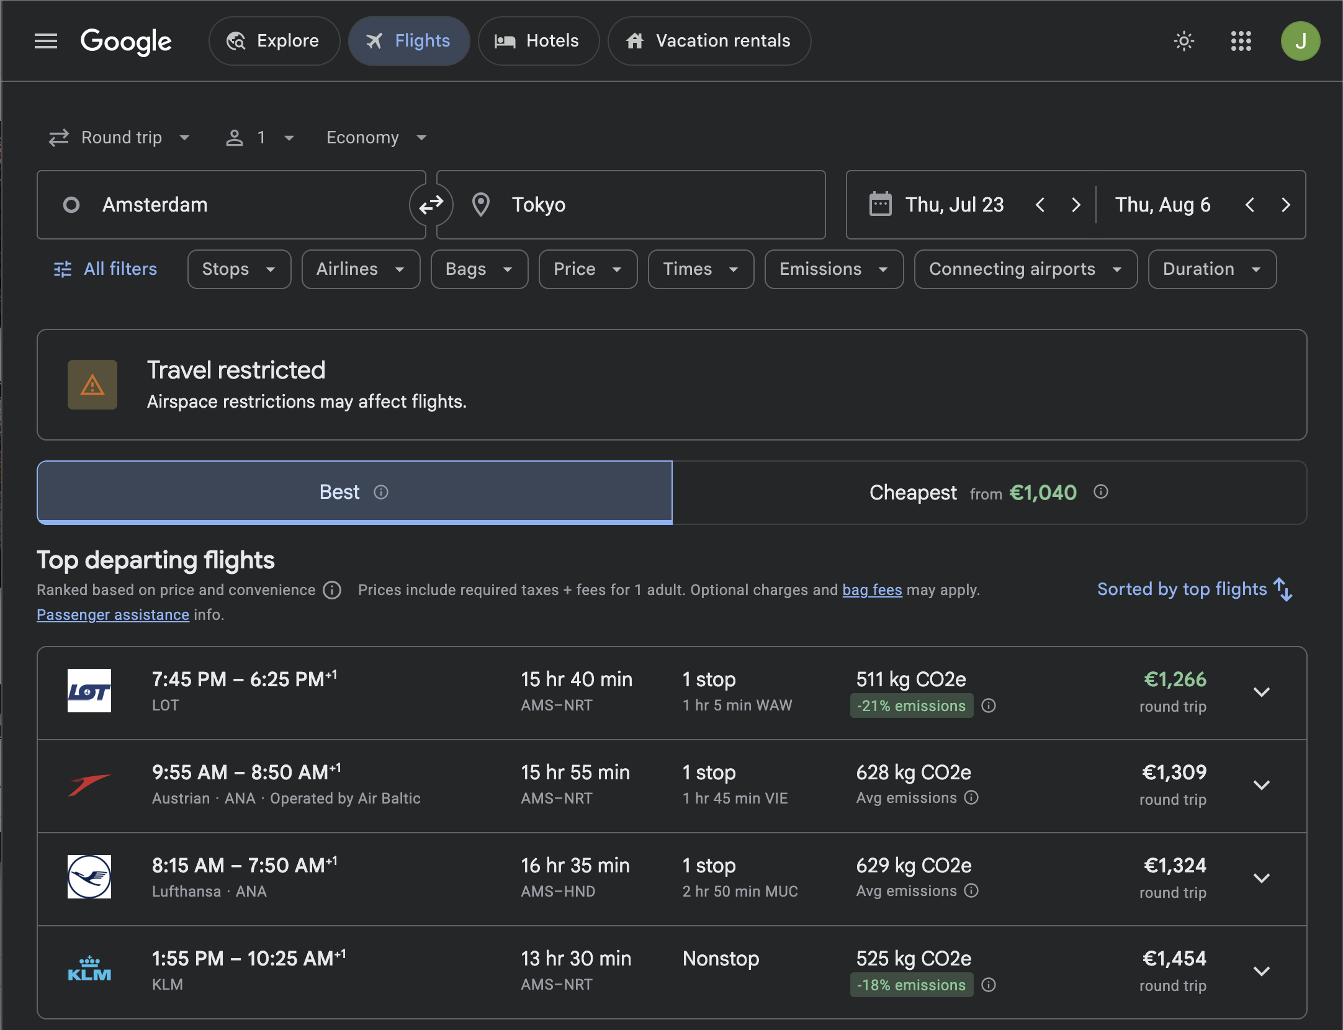Go to previous return date
Viewport: 1343px width, 1030px height.
pos(1251,205)
